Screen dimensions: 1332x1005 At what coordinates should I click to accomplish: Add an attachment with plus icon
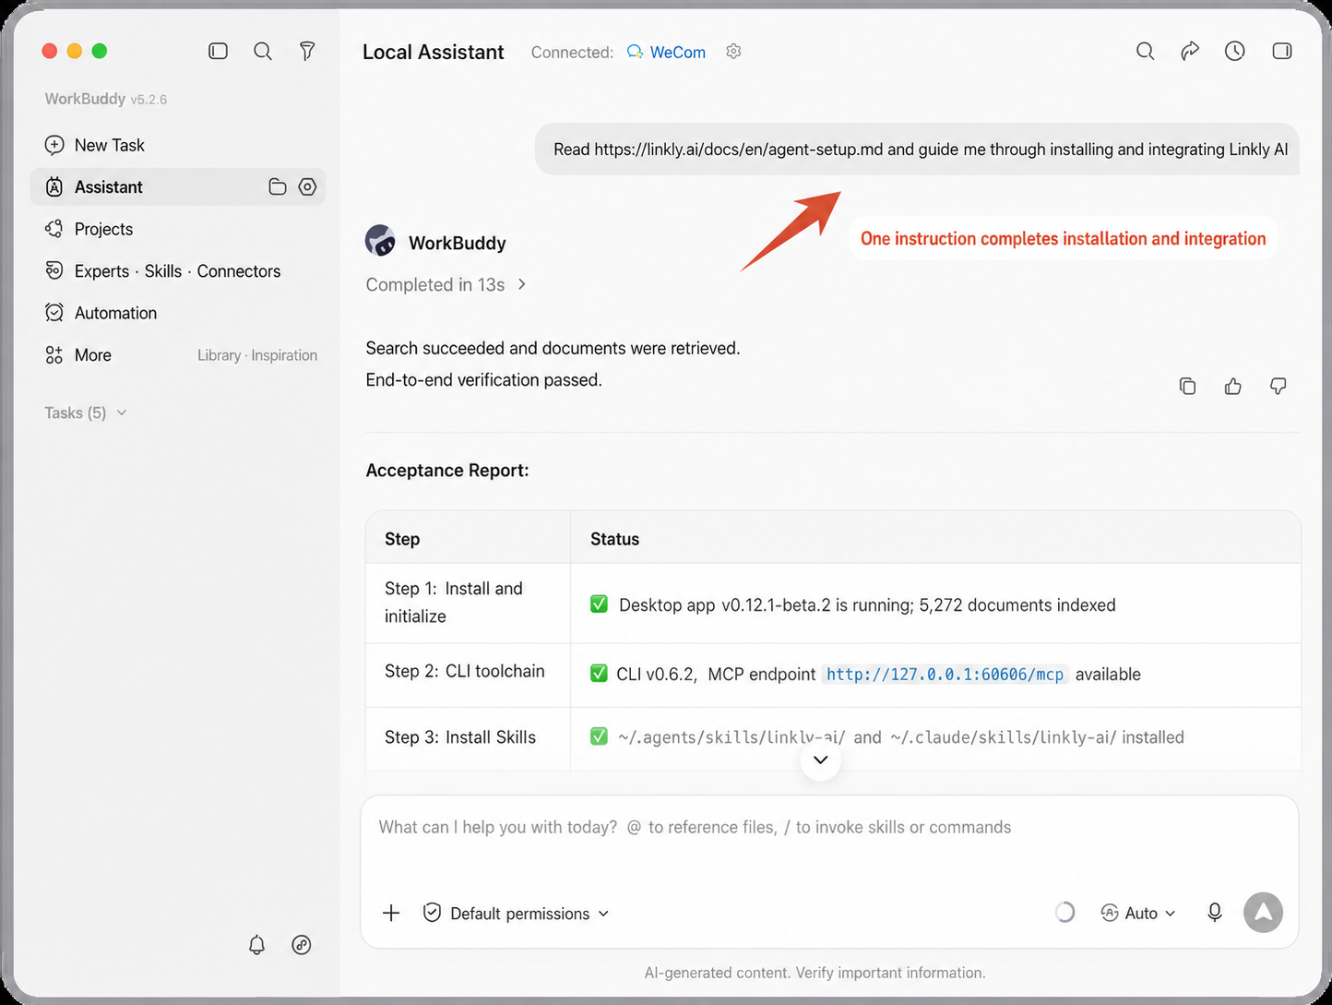pos(391,914)
